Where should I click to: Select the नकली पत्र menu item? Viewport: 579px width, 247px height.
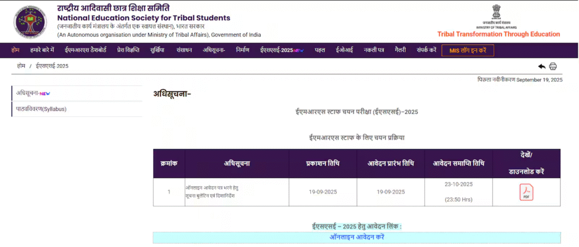(x=374, y=50)
